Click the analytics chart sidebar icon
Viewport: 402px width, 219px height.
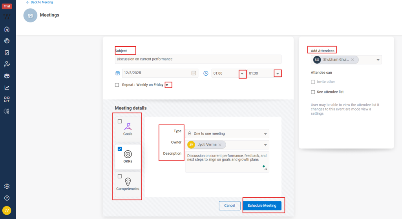click(x=7, y=88)
